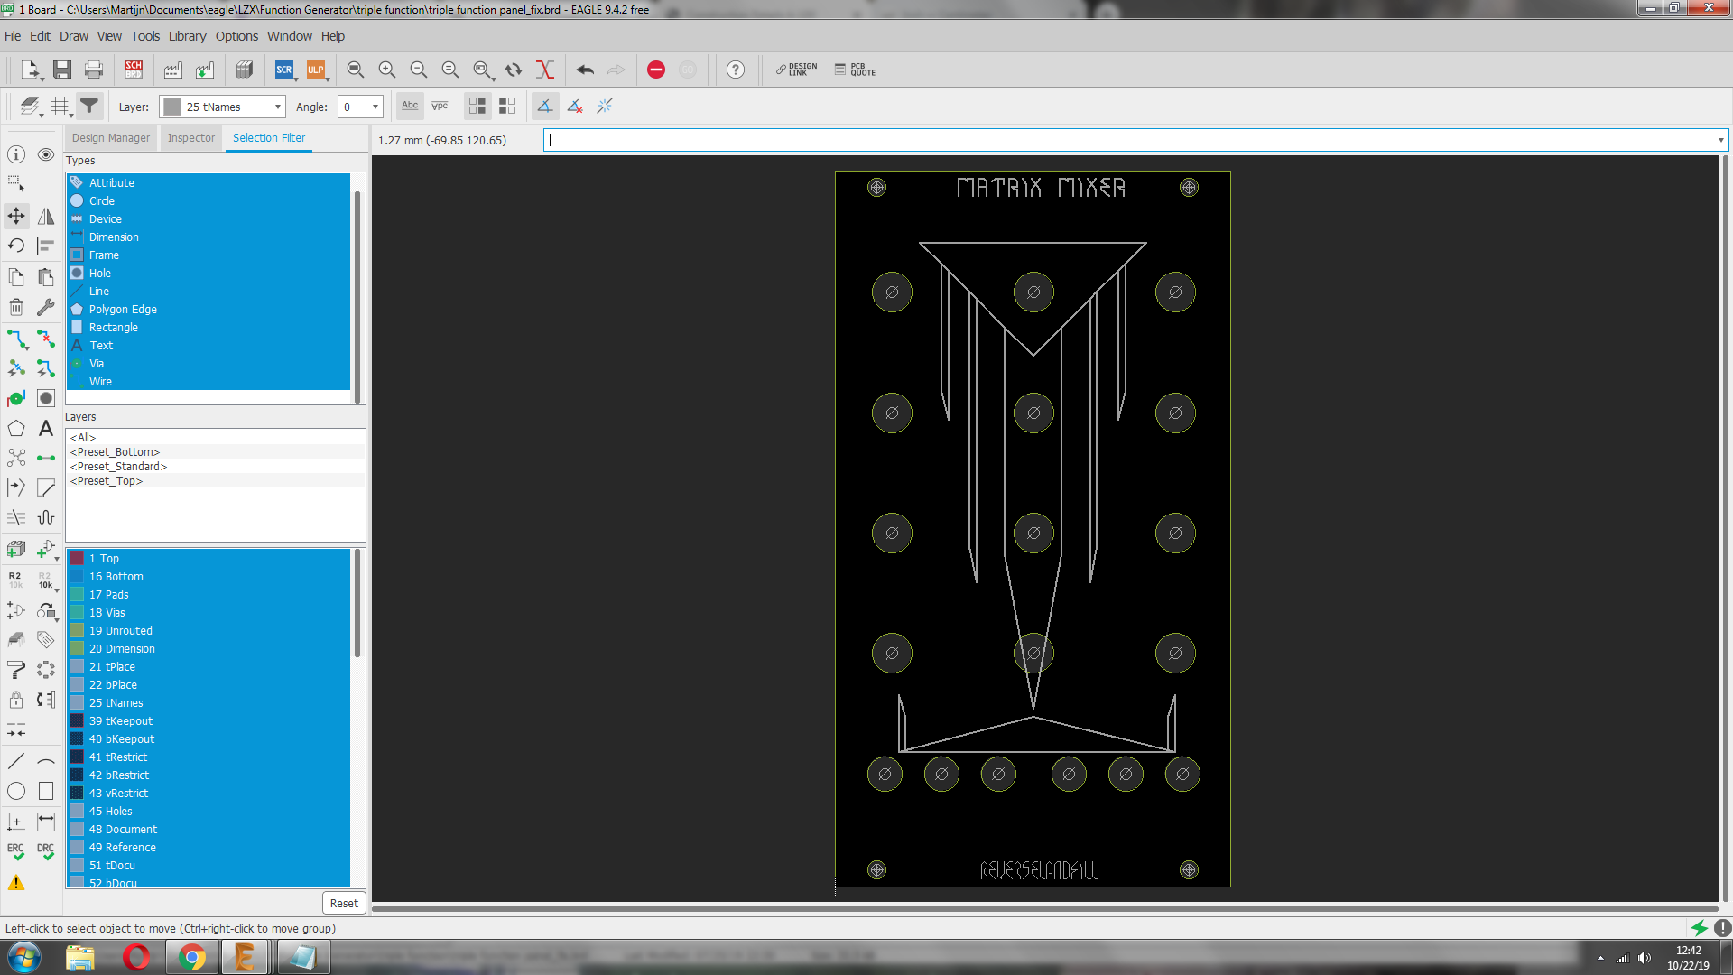
Task: Click Undo arrow icon
Action: 585,70
